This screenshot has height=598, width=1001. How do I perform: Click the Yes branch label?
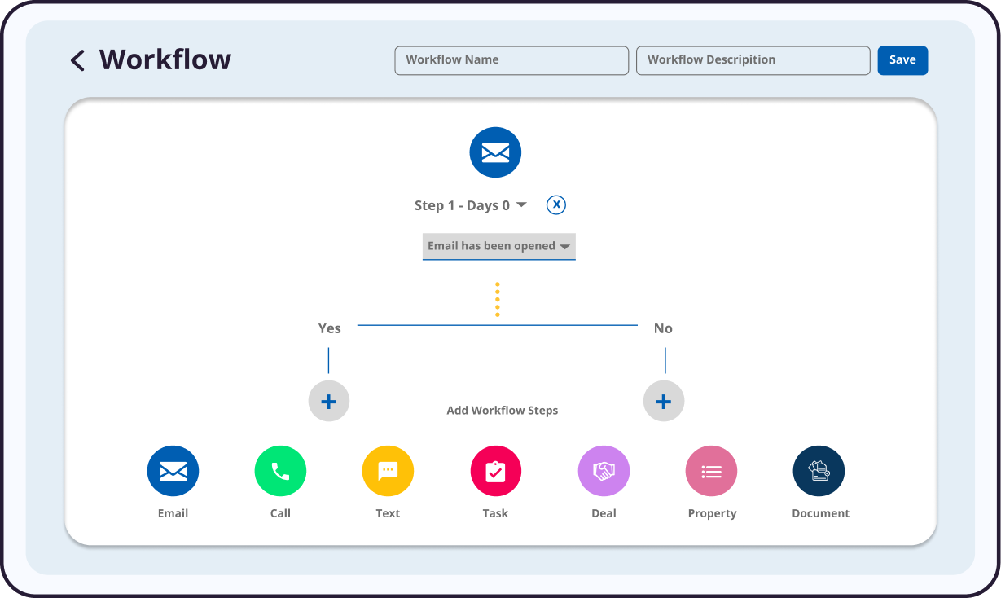click(329, 328)
